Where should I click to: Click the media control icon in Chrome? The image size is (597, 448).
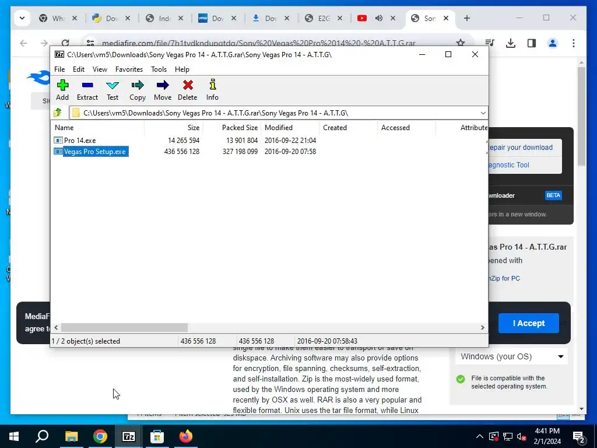pos(490,43)
